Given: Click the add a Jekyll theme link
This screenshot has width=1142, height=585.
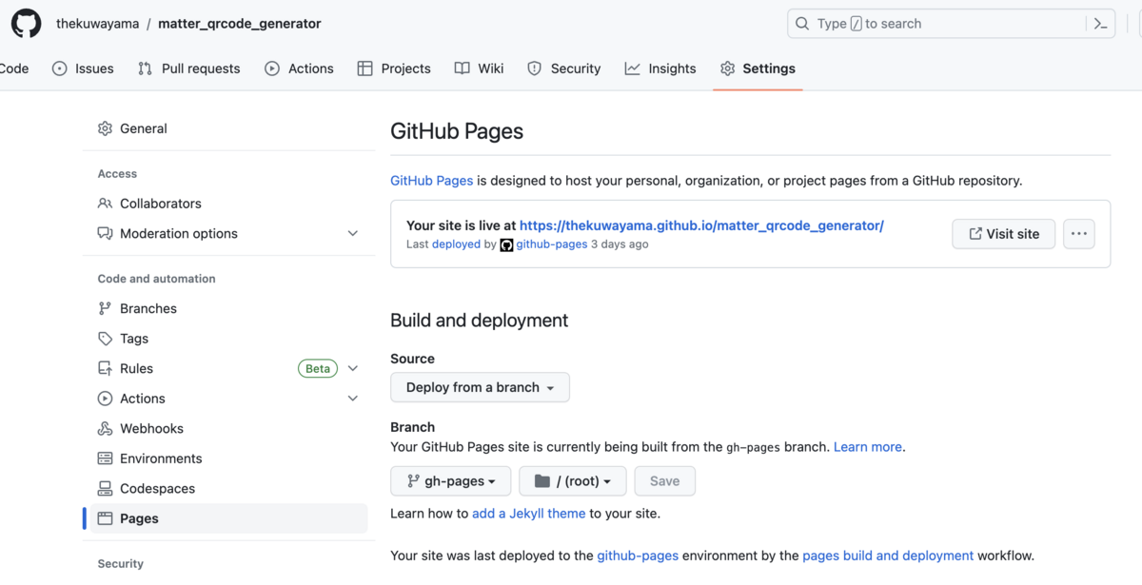Looking at the screenshot, I should tap(528, 513).
